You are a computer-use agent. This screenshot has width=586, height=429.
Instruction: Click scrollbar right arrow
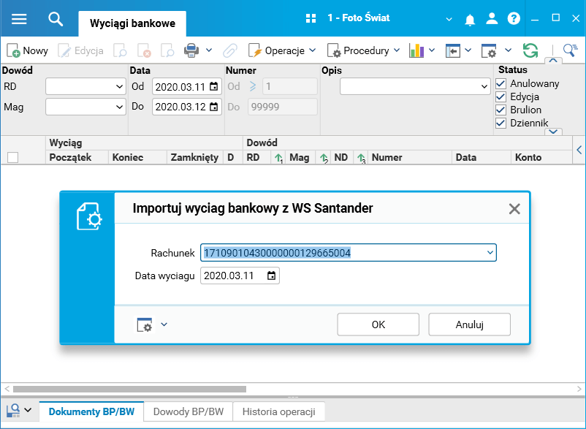tap(579, 389)
